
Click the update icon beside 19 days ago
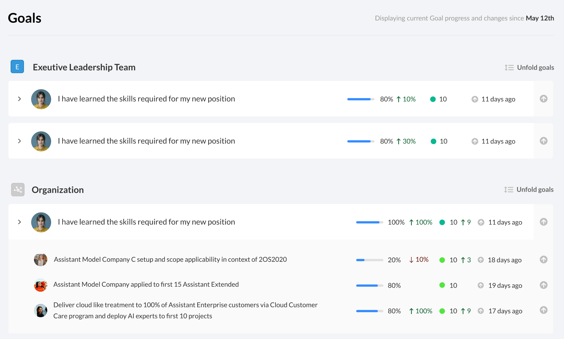(481, 285)
